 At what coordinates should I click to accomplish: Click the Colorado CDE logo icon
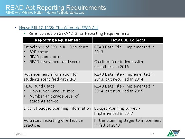click(173, 133)
